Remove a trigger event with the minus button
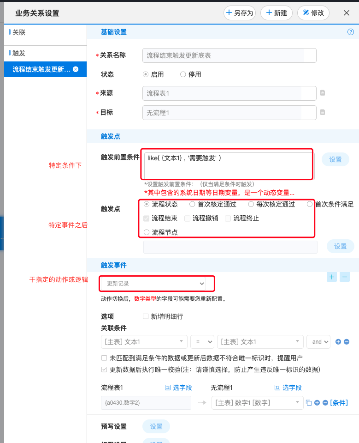This screenshot has width=359, height=443. pos(345,277)
